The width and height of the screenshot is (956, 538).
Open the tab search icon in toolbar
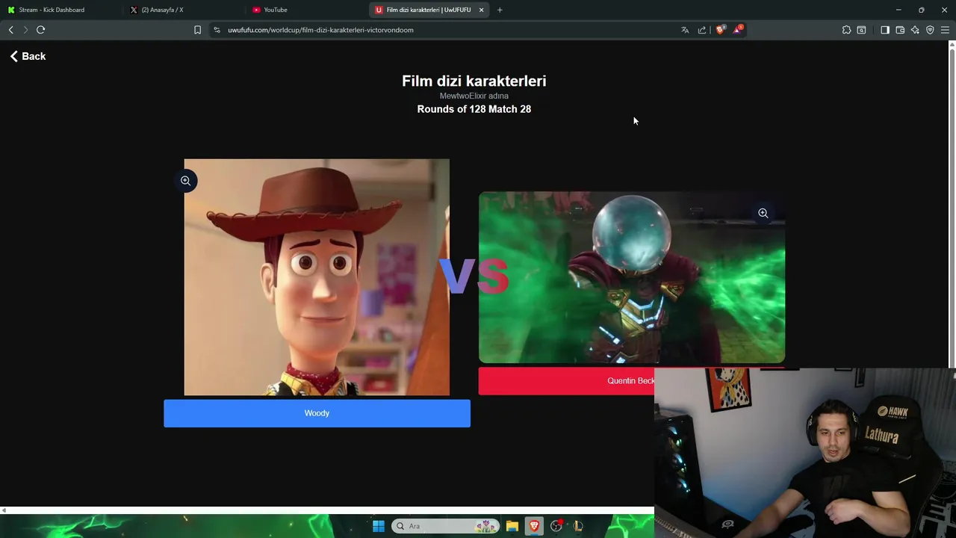coord(861,30)
